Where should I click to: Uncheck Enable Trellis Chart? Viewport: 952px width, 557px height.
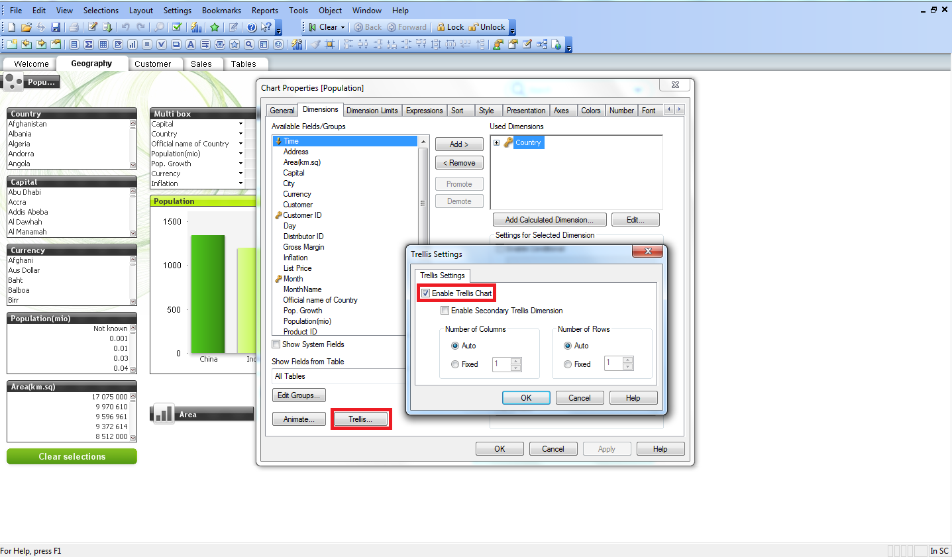(426, 293)
